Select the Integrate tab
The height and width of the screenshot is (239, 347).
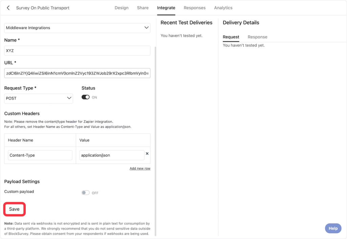[166, 8]
